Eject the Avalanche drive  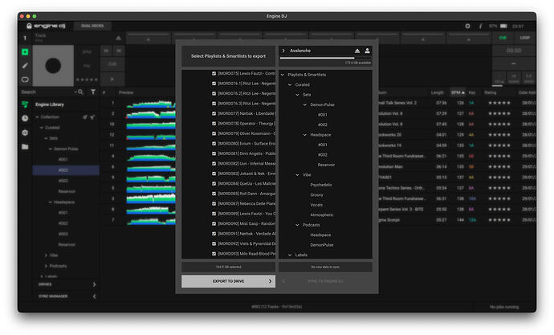tap(358, 50)
